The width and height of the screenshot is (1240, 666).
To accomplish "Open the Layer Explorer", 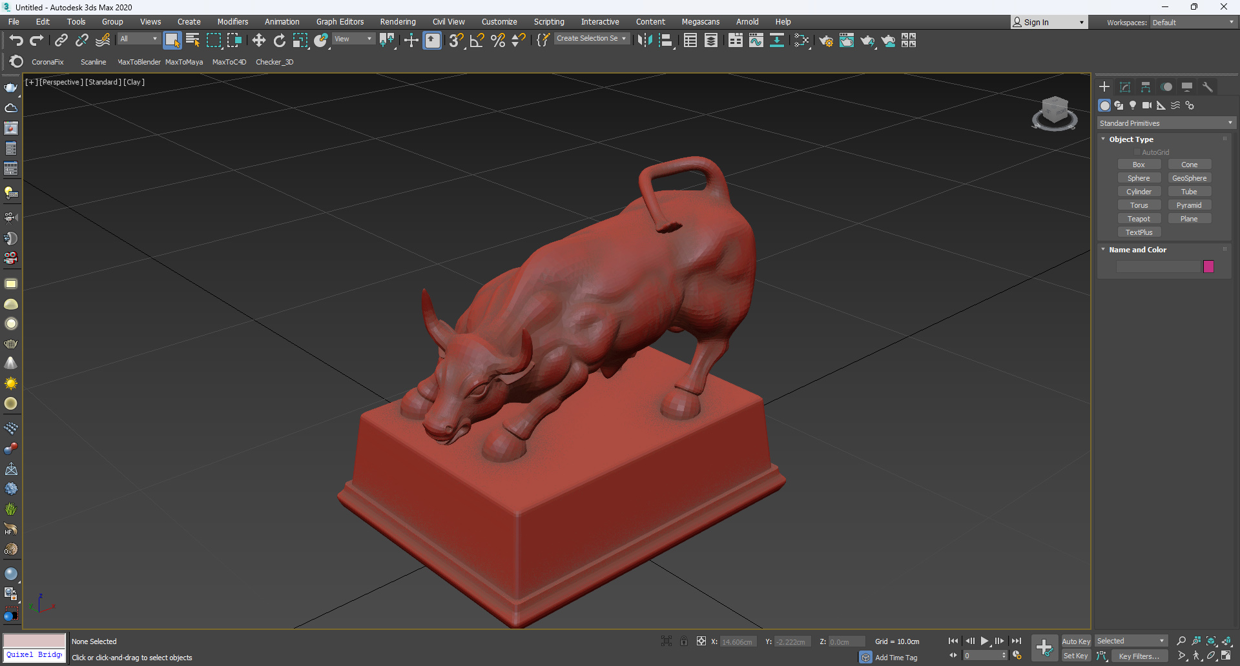I will click(x=711, y=41).
